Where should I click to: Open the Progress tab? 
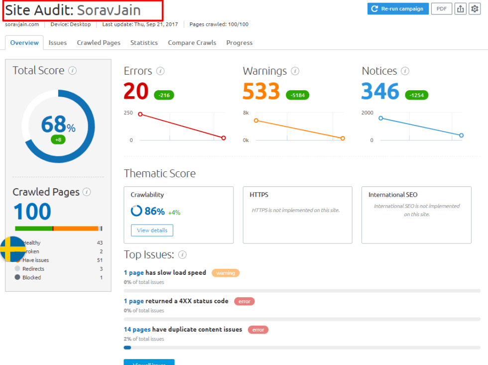coord(239,43)
